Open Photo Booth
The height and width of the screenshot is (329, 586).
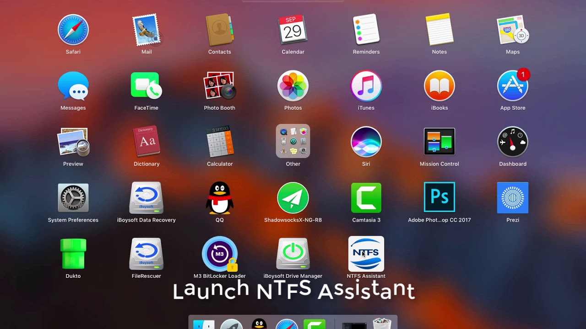click(x=220, y=86)
